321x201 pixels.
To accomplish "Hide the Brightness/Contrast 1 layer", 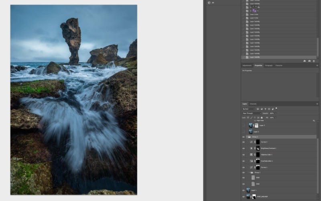I will tap(244, 148).
